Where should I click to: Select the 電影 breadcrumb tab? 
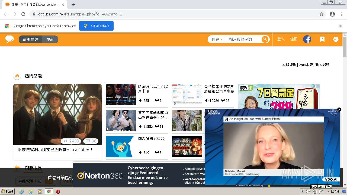pyautogui.click(x=50, y=39)
